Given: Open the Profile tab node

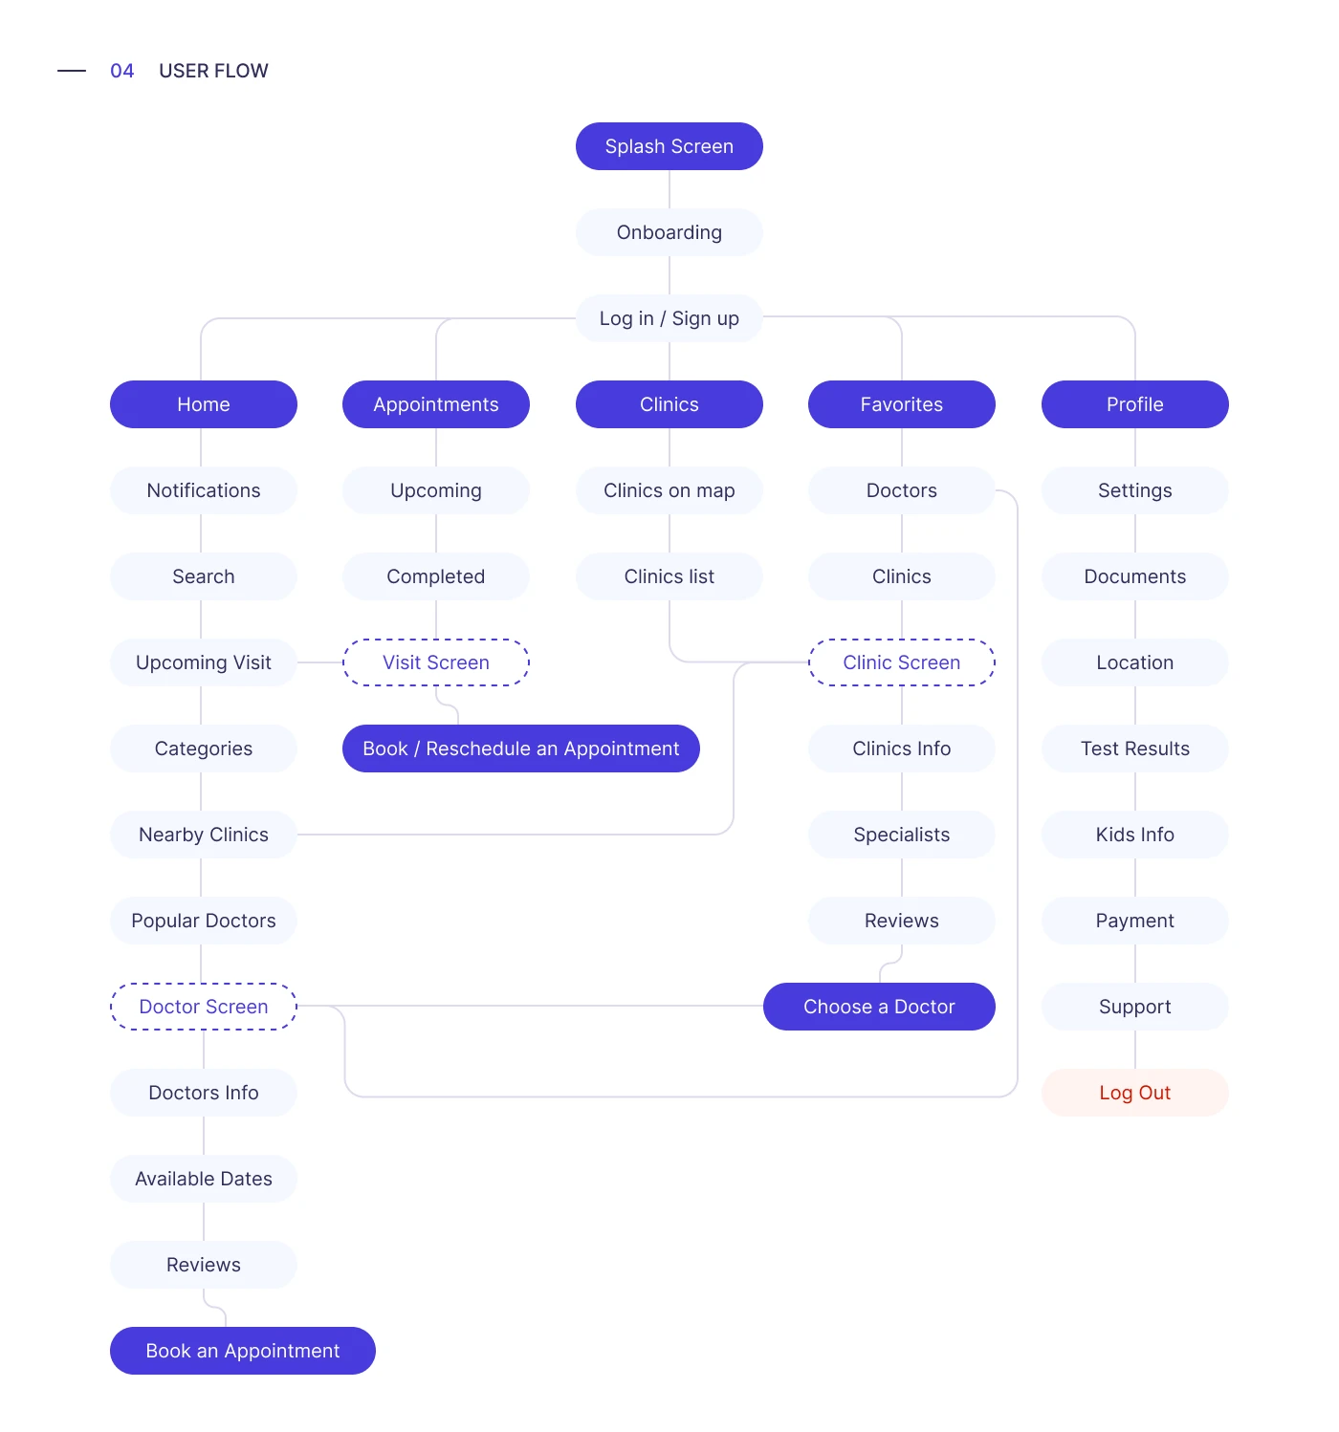Looking at the screenshot, I should pos(1134,404).
